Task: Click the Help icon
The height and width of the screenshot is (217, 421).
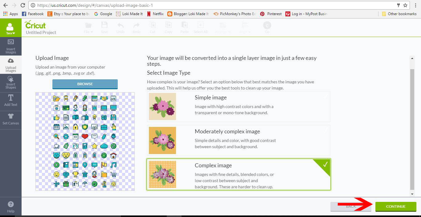Action: point(11,206)
